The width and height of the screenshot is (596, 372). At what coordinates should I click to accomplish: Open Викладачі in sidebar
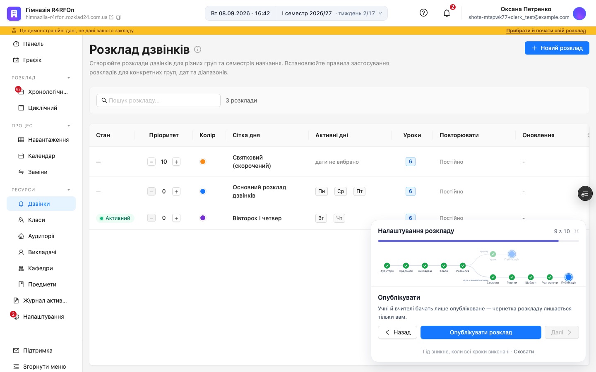coord(41,252)
